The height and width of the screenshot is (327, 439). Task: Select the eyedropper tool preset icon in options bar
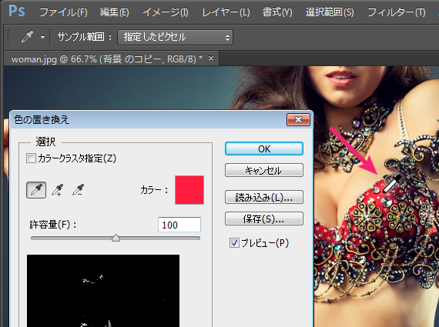(x=28, y=37)
